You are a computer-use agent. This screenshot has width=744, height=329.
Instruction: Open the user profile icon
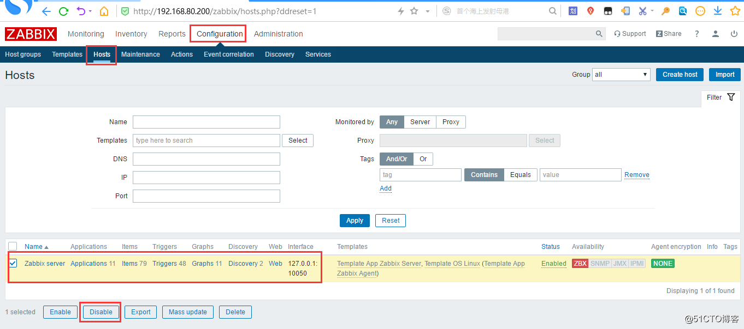[x=716, y=34]
